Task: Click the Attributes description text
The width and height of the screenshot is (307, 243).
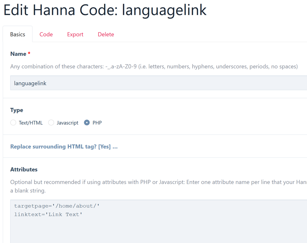Action: coord(153,182)
